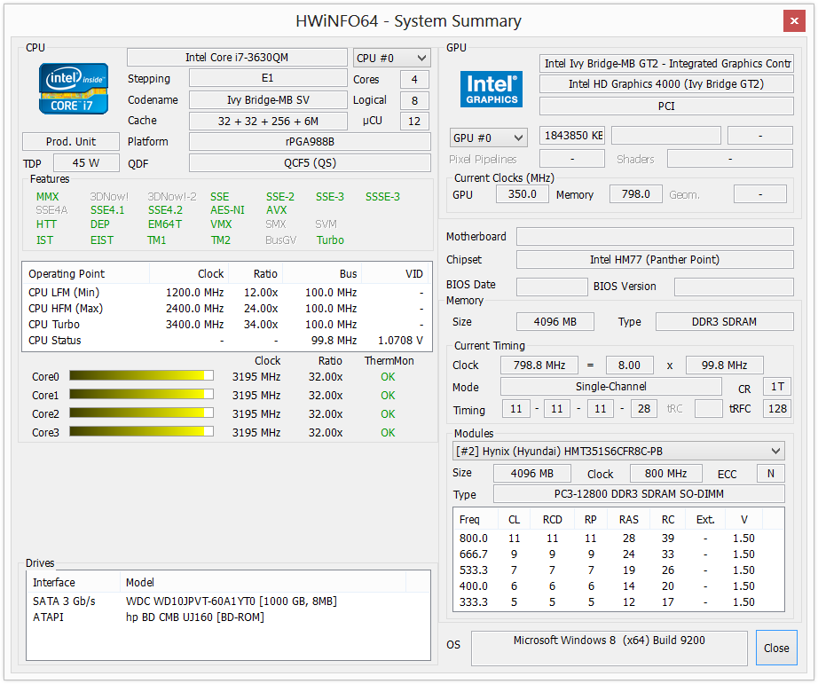The width and height of the screenshot is (818, 684).
Task: Click the Intel Core i7-3630QM name field
Action: [237, 58]
